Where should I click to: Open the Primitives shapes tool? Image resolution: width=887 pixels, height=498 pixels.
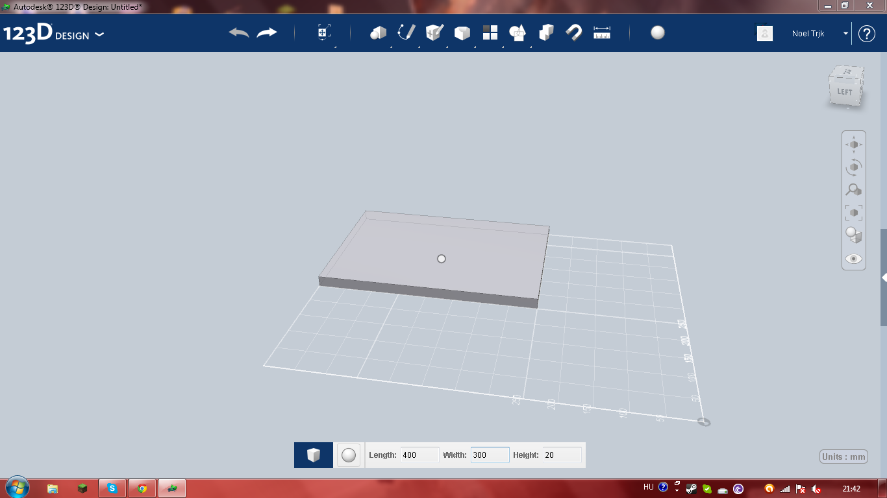point(378,33)
